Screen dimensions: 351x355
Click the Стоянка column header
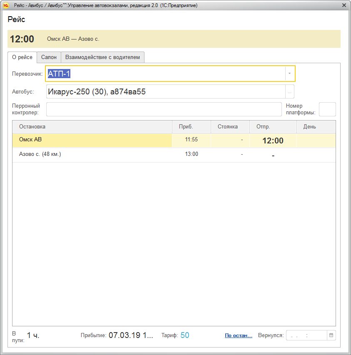tap(230, 127)
